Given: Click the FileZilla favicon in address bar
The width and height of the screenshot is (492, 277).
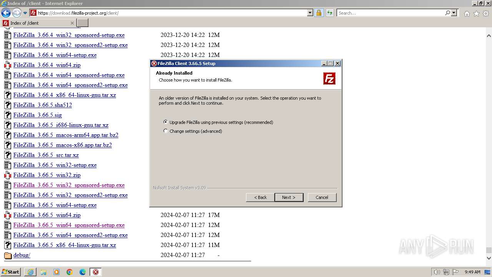Looking at the screenshot, I should pyautogui.click(x=33, y=13).
